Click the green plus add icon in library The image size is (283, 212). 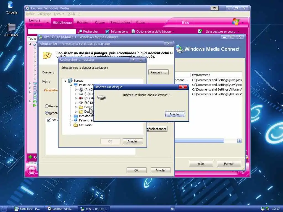point(30,157)
